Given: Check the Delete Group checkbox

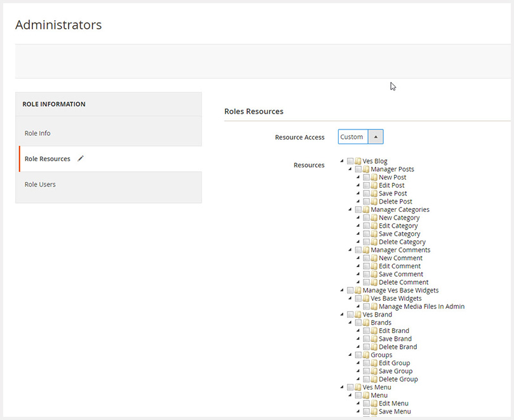Looking at the screenshot, I should (367, 379).
